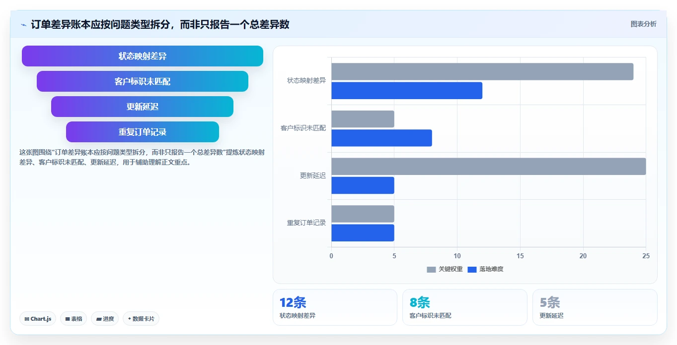Click the 重复订单记录 chart axis label
677x345 pixels.
pos(306,223)
